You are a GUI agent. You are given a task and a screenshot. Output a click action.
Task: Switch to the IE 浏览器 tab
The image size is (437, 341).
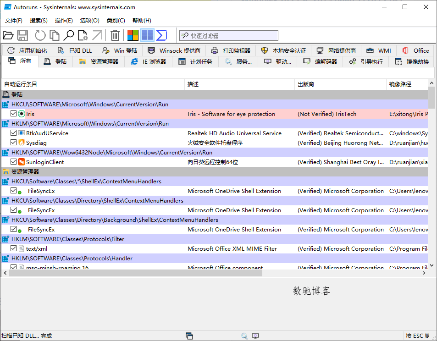click(x=149, y=61)
